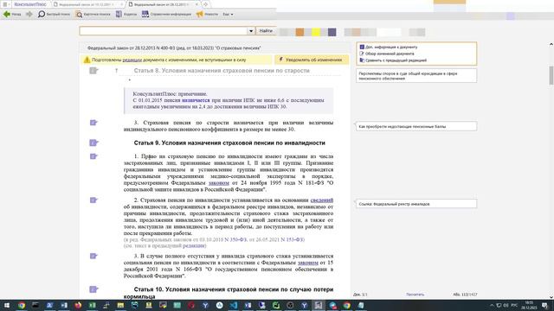The image size is (554, 311).
Task: Click the taskbar clock and date
Action: tap(529, 305)
